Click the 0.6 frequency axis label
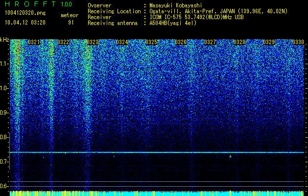The image size is (308, 196). tap(4, 186)
